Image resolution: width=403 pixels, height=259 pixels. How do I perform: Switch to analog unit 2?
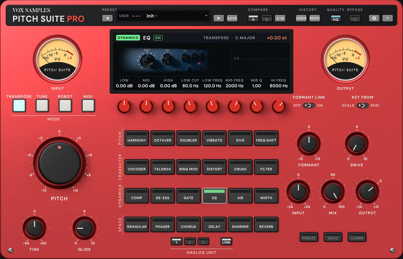pos(190,241)
